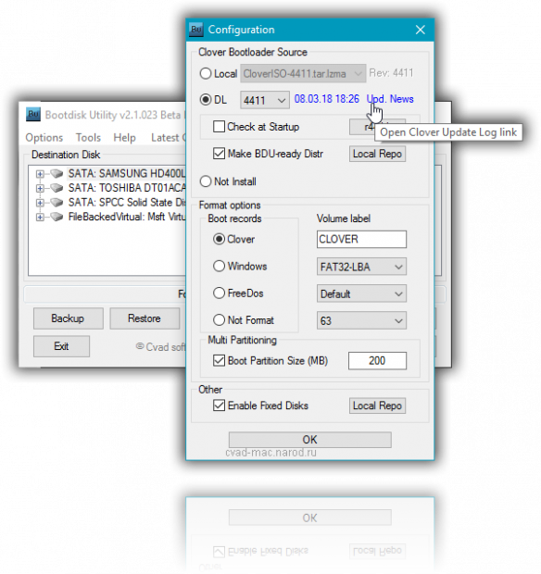Click the SAMSUNG HD400 disk drive icon

point(56,173)
